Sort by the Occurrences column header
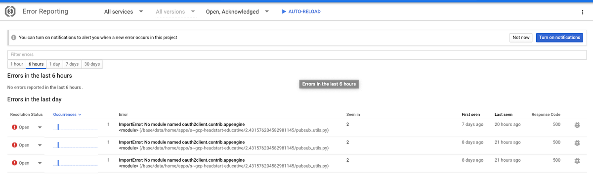 (65, 115)
